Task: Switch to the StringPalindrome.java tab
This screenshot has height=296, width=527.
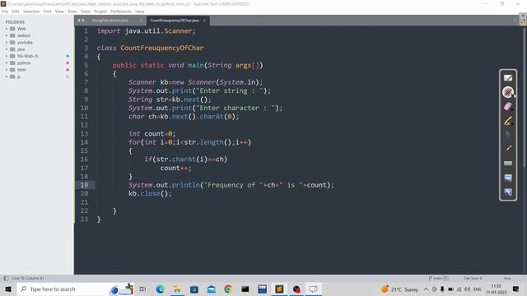Action: pos(110,21)
